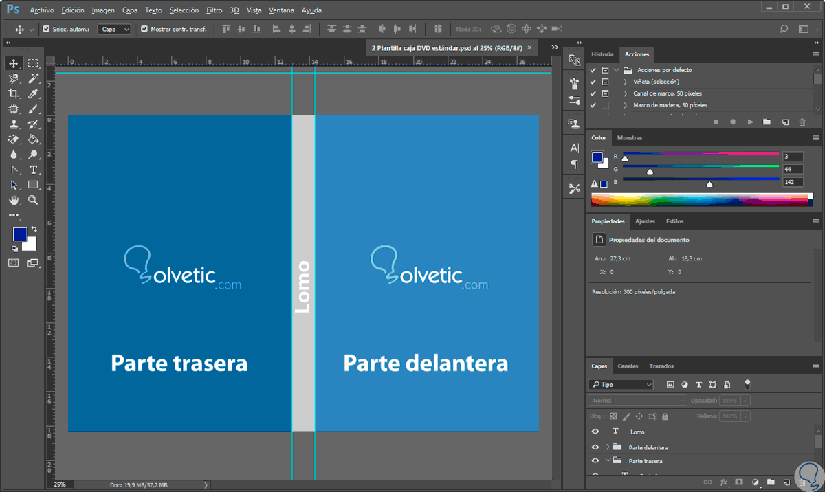825x492 pixels.
Task: Open the Filtro menu
Action: [x=214, y=10]
